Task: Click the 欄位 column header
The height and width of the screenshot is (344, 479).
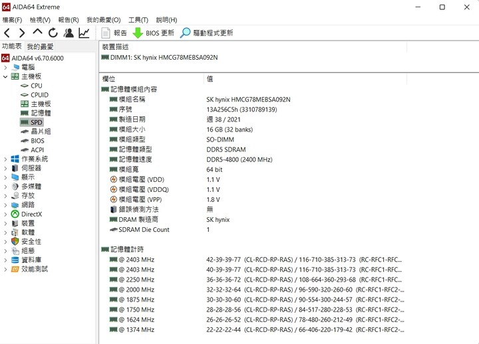Action: tap(108, 78)
